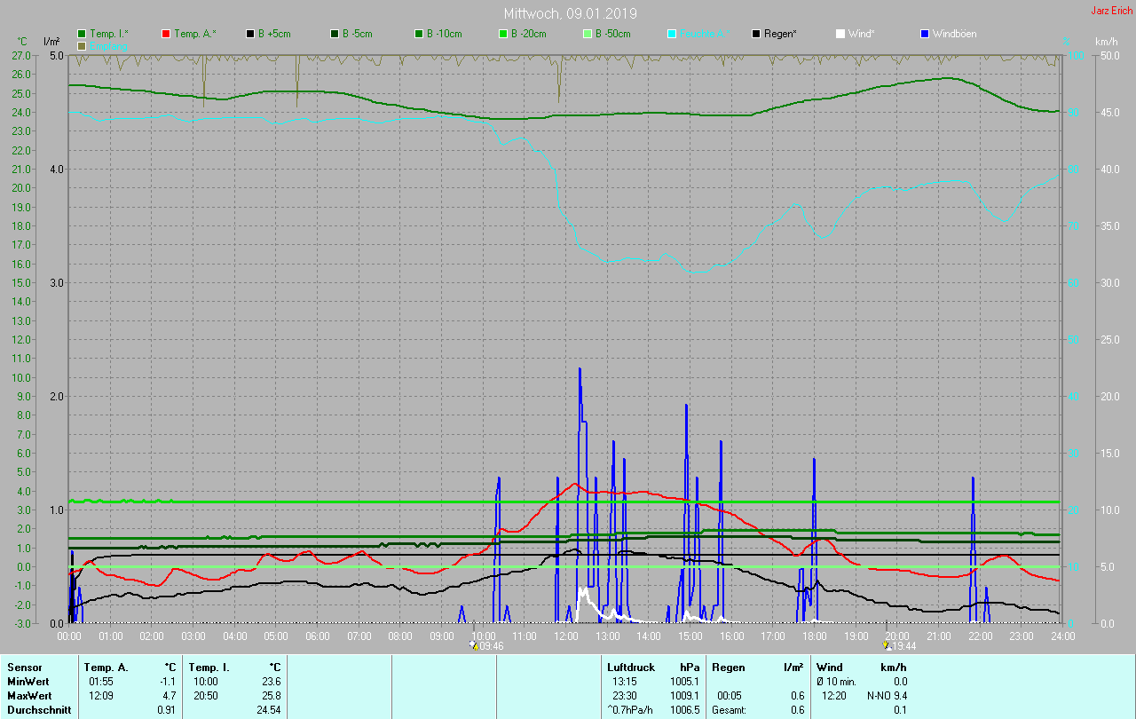Select the MaxWert row label

pos(28,695)
